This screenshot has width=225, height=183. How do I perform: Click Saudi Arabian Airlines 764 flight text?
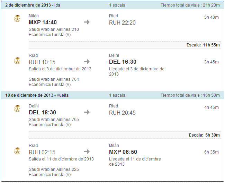(x=54, y=79)
